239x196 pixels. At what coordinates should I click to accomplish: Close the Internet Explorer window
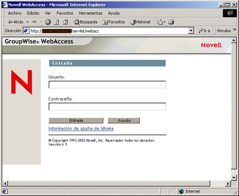[x=234, y=5]
